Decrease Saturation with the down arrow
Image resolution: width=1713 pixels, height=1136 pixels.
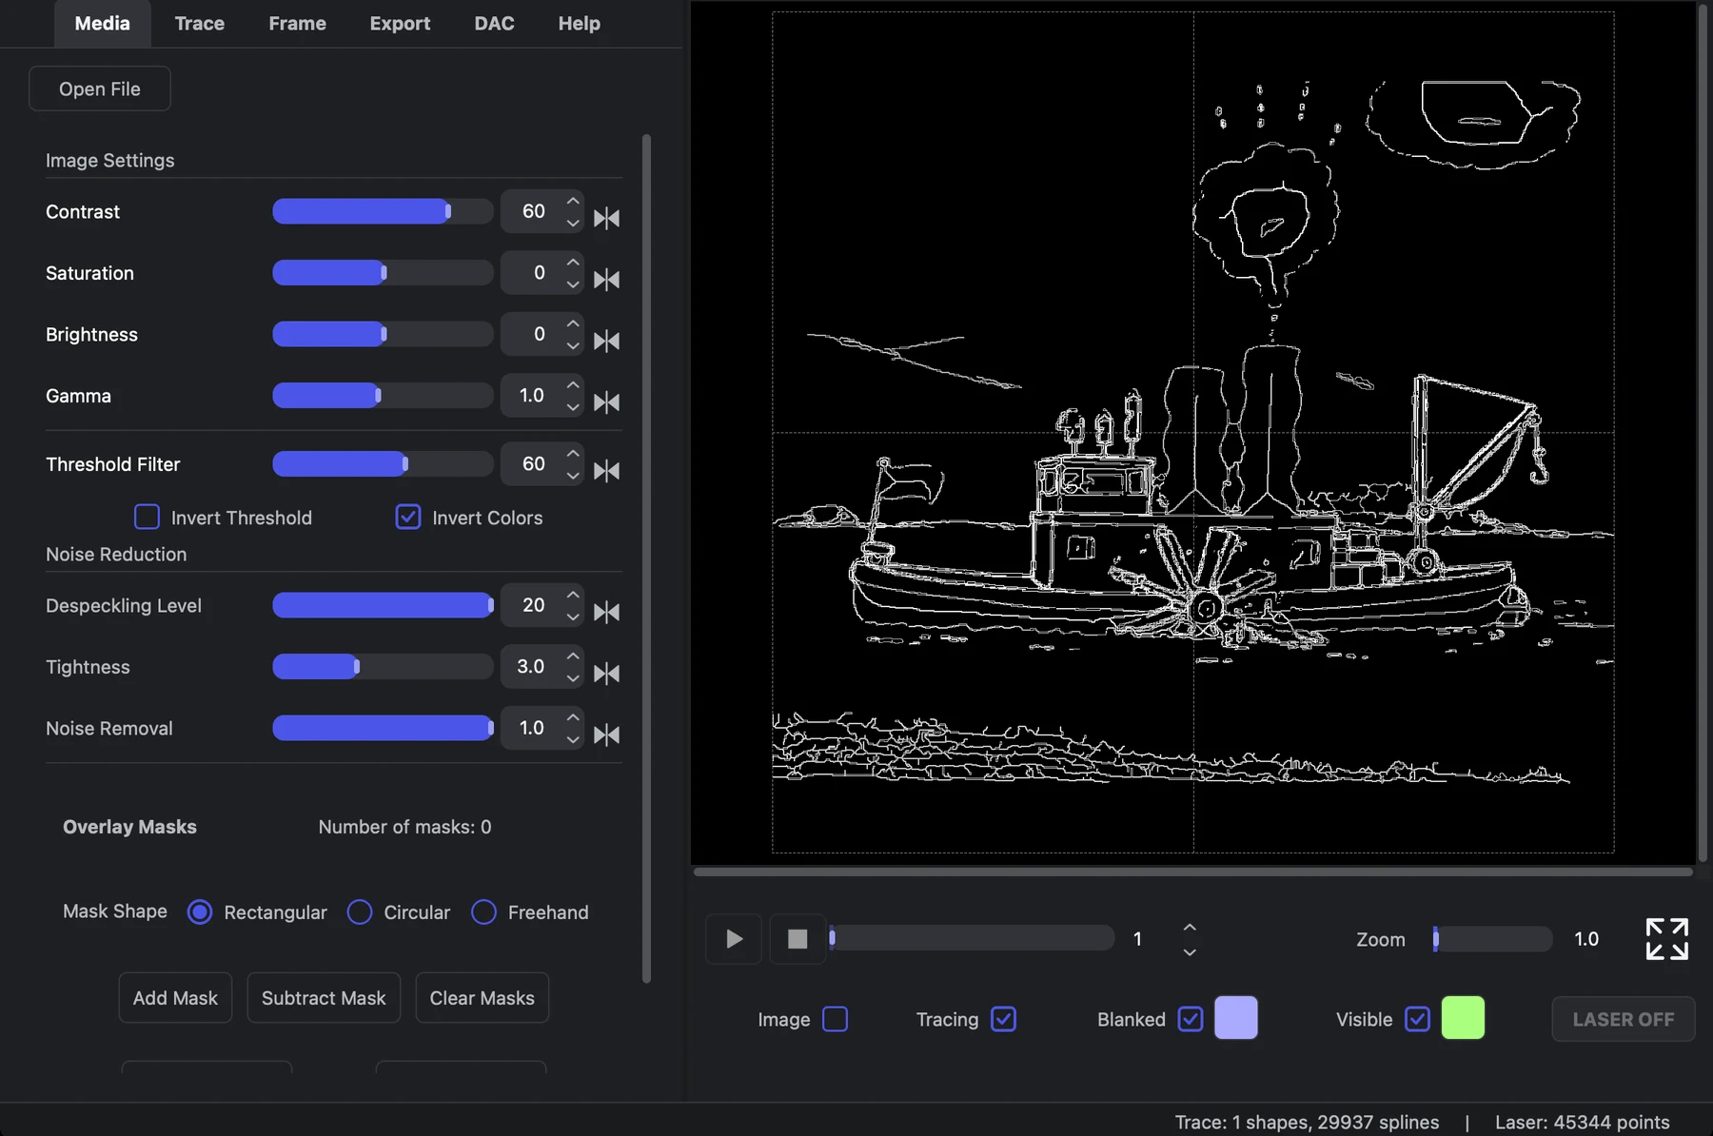[x=573, y=284]
